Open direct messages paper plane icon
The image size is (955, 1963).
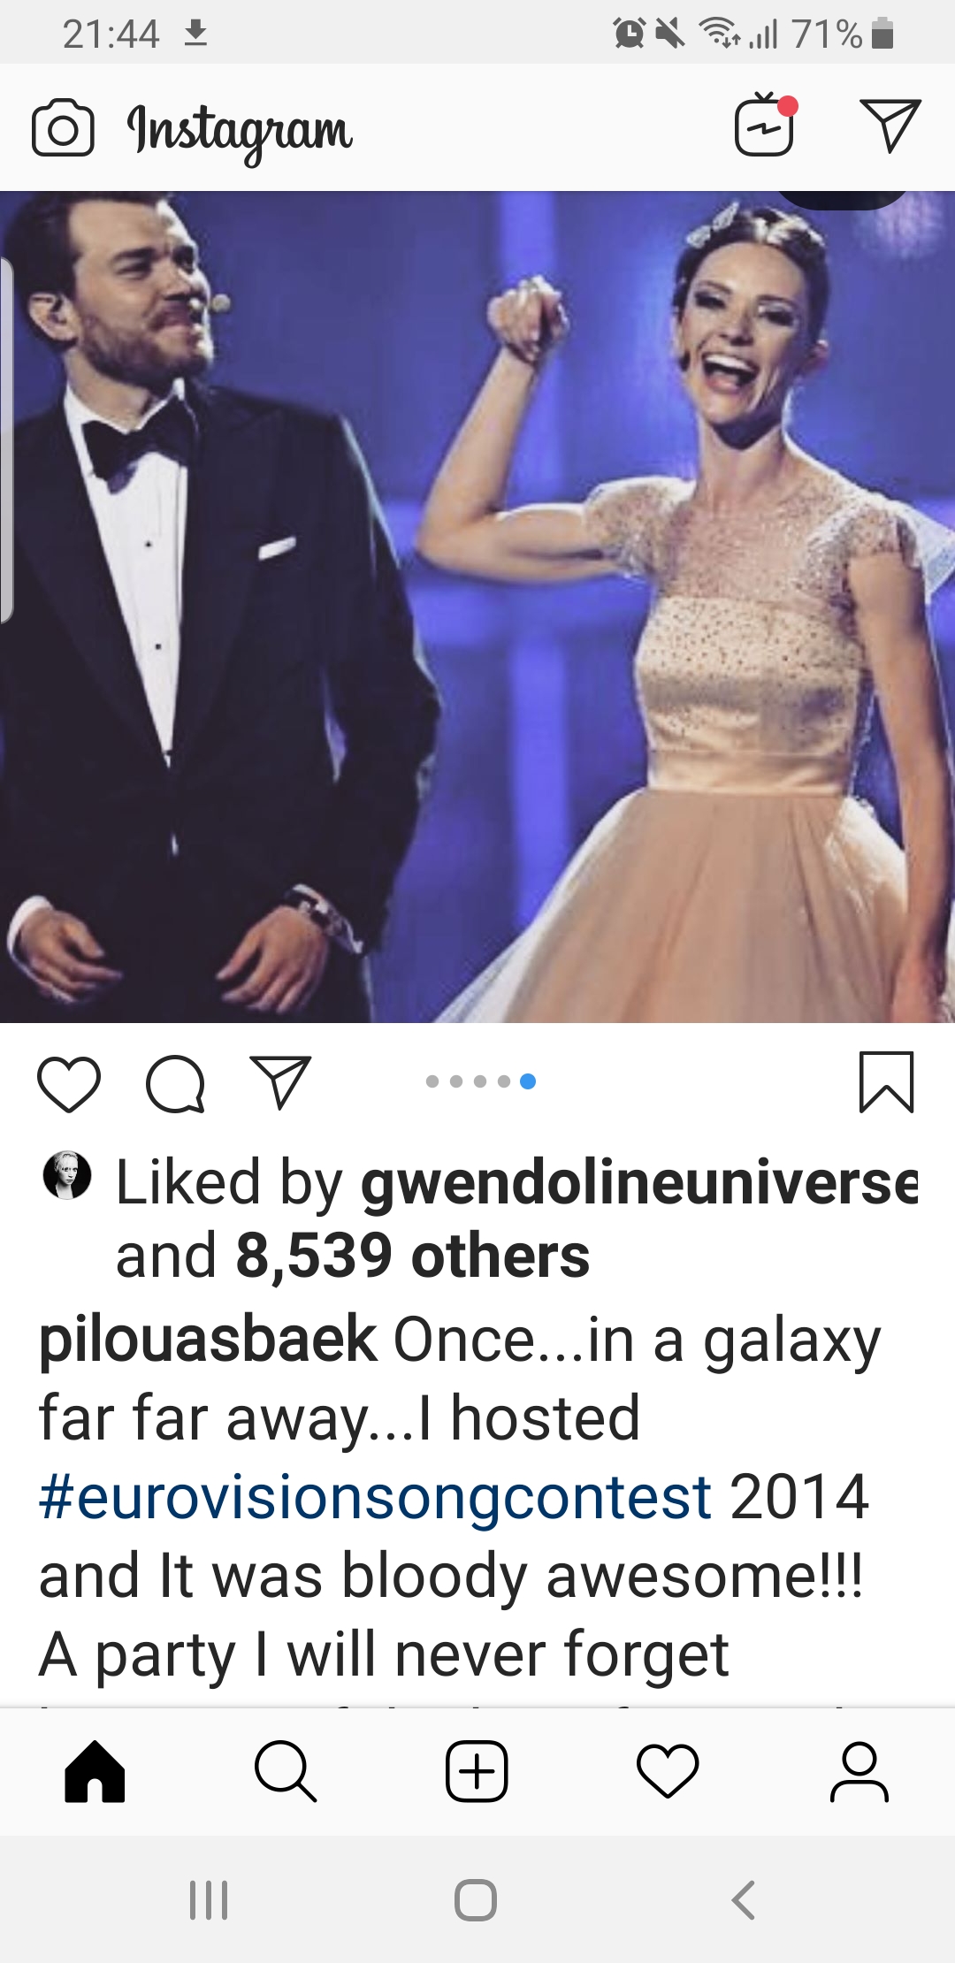[890, 126]
